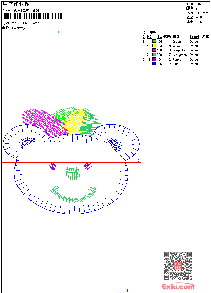
Task: Select the Blue description cell
Action: click(x=176, y=64)
